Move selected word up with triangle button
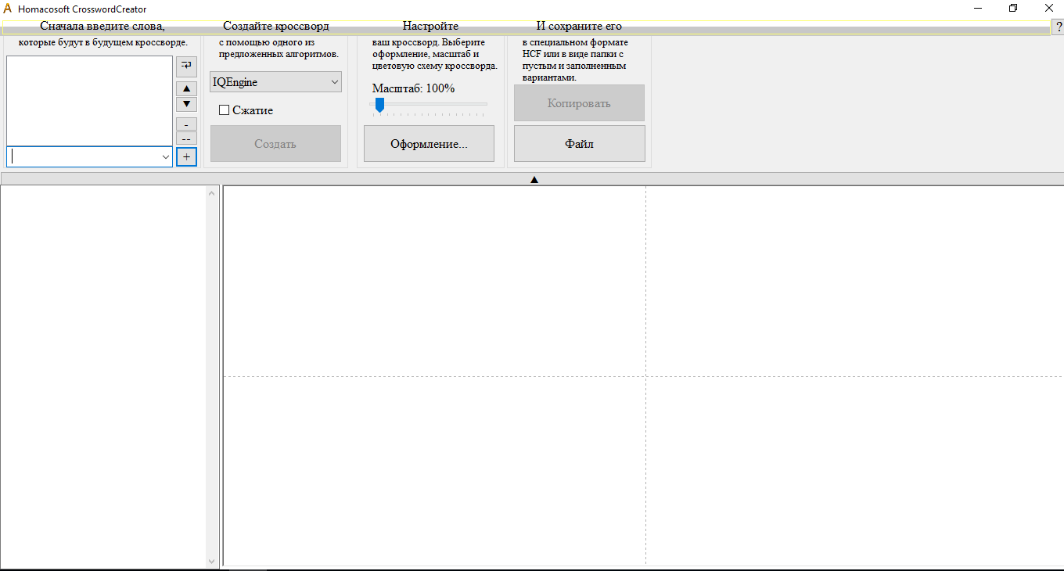This screenshot has height=571, width=1064. tap(186, 89)
